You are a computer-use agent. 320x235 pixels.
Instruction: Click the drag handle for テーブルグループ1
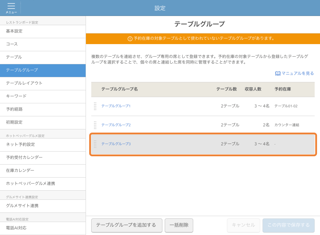pyautogui.click(x=95, y=107)
